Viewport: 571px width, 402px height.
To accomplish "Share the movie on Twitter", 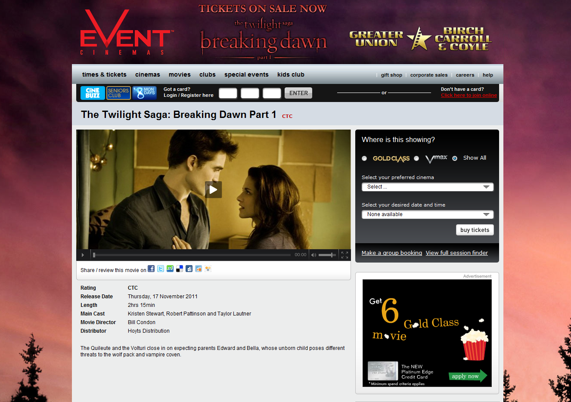I will click(x=161, y=269).
